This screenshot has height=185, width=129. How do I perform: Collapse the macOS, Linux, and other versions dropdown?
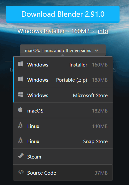63,50
